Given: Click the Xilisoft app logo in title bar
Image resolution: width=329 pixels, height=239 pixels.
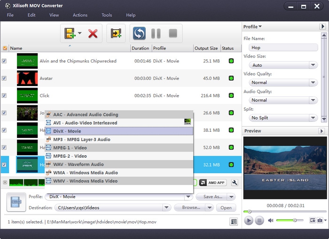Looking at the screenshot, I should tap(8, 6).
